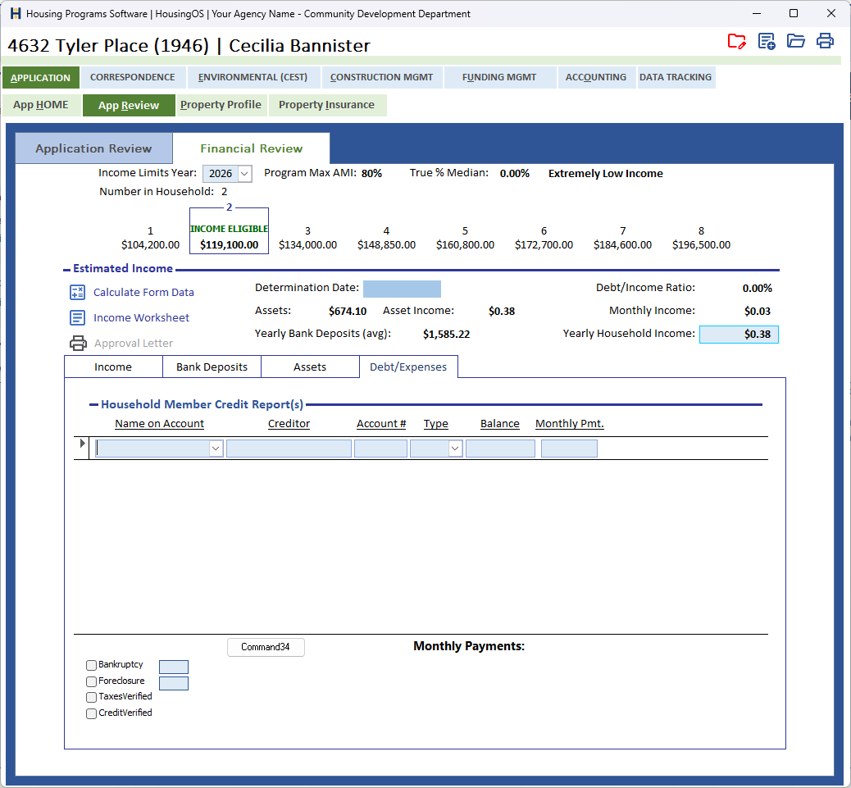Switch to the Accounting tab
851x788 pixels.
(x=596, y=77)
